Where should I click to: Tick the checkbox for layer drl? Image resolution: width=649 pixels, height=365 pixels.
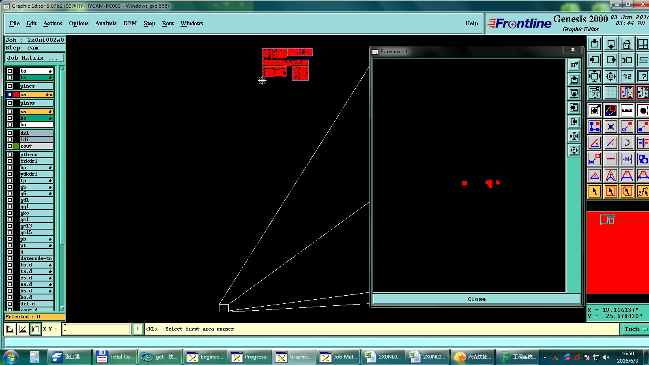coord(10,133)
